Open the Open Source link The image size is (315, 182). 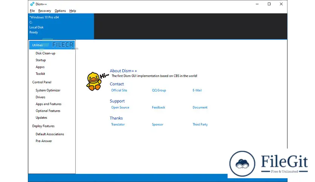click(120, 108)
